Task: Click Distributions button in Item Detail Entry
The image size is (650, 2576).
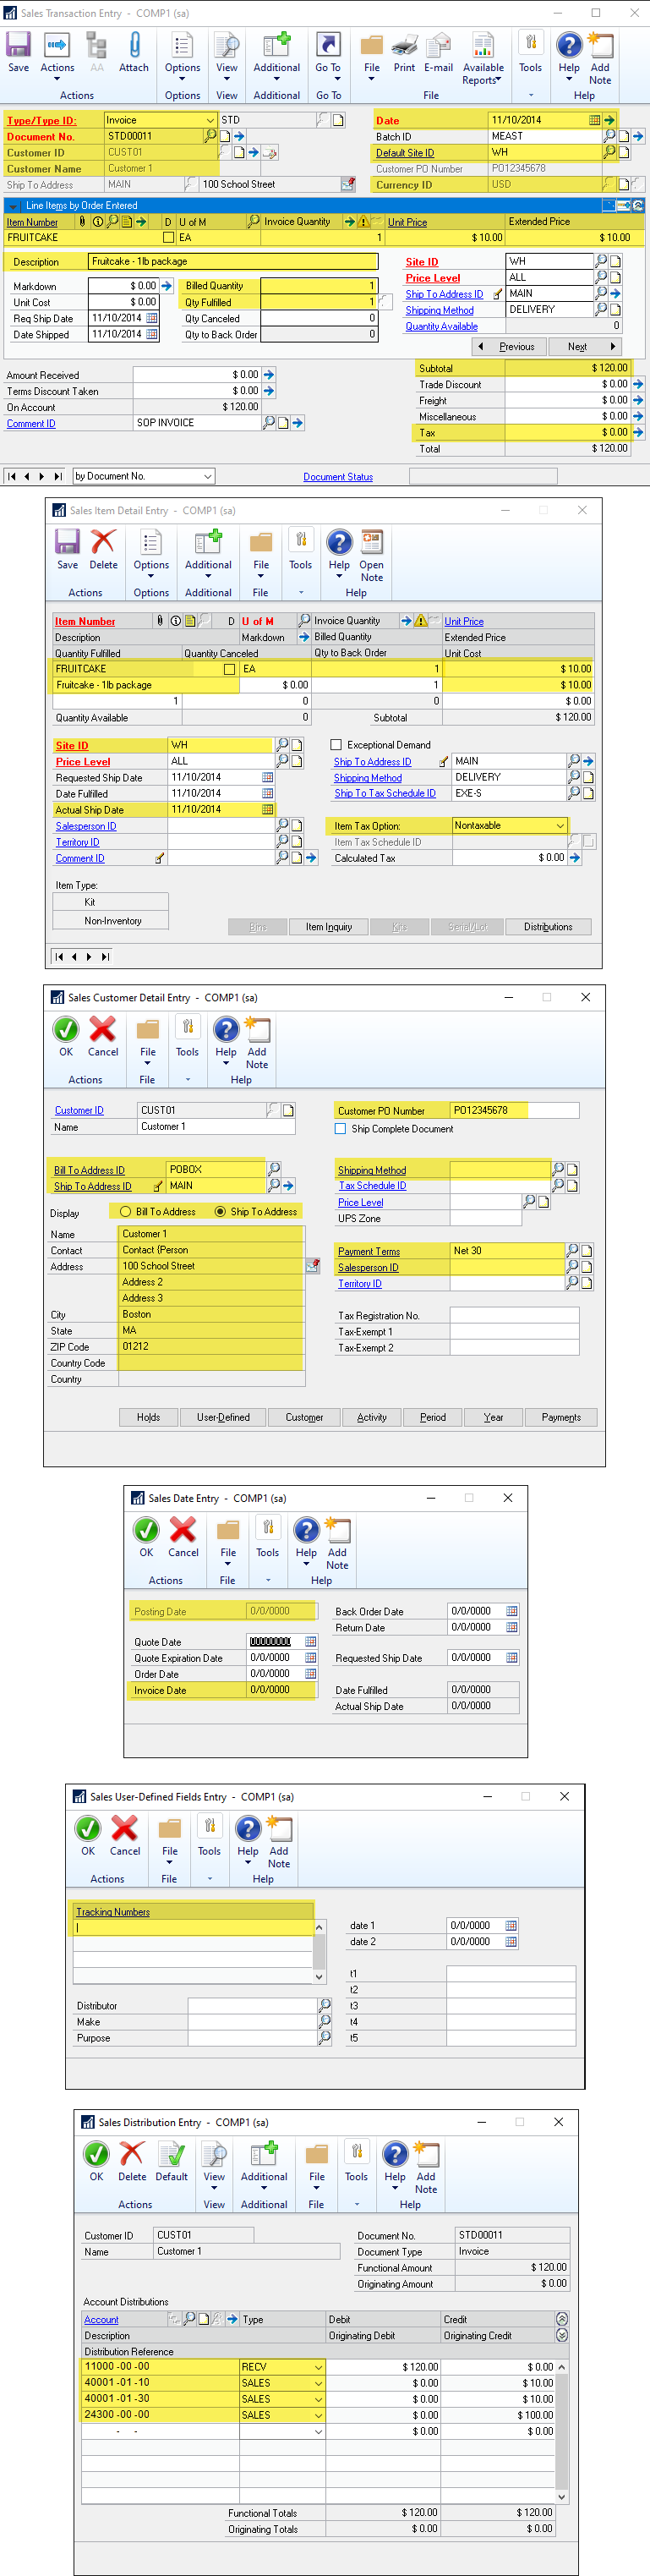Action: [548, 927]
